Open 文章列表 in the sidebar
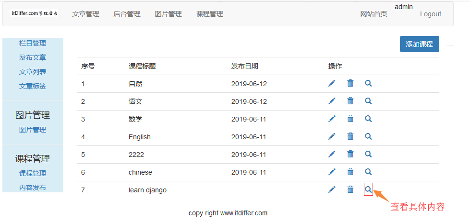The height and width of the screenshot is (222, 470). [33, 72]
